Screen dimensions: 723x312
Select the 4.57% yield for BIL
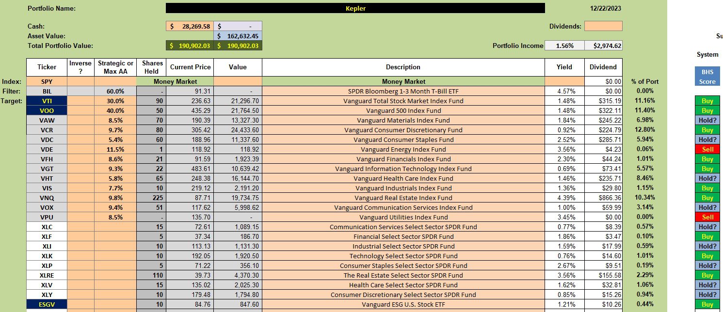[564, 91]
